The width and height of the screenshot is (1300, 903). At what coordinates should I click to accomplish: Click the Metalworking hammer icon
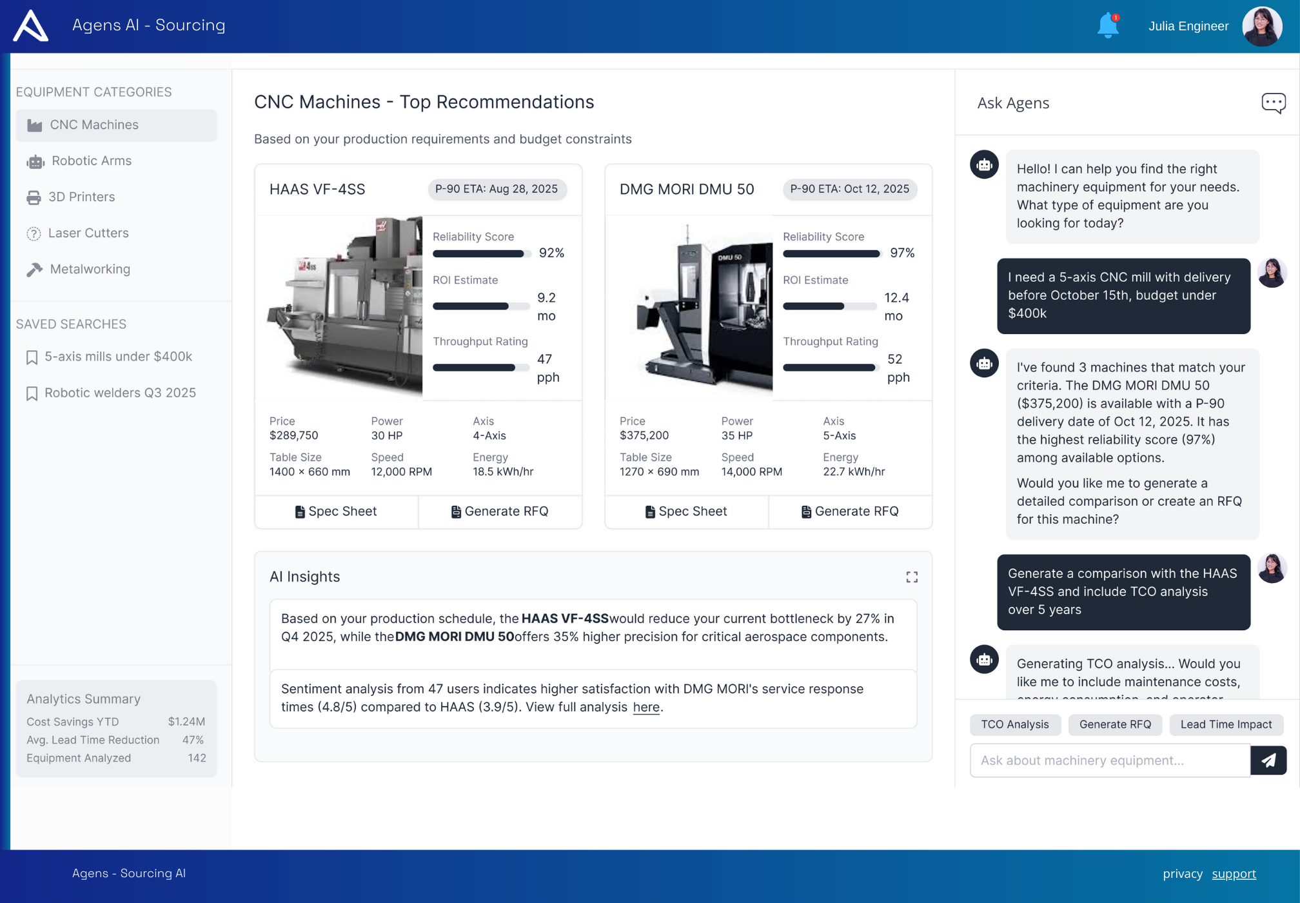point(35,270)
